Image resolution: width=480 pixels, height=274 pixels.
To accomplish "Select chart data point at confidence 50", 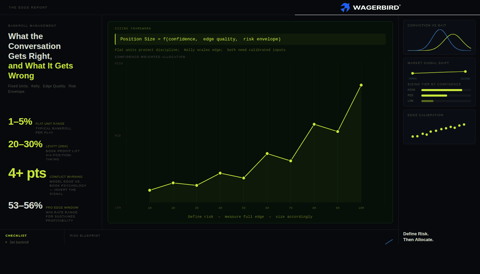I will (x=244, y=178).
